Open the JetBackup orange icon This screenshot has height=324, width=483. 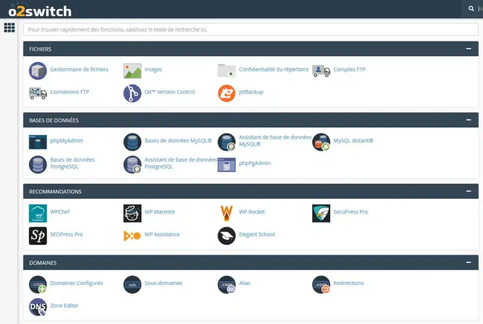[x=227, y=93]
